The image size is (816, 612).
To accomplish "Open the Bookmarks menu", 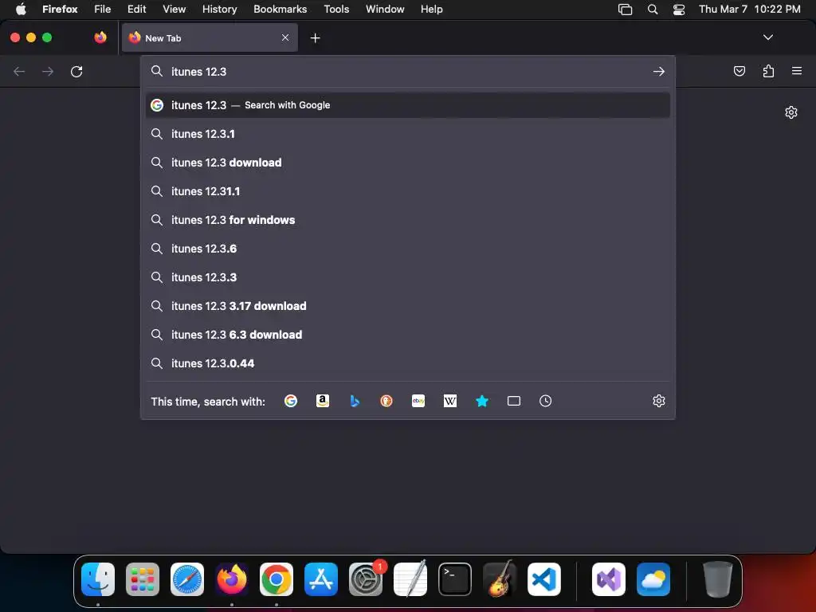I will pos(280,9).
